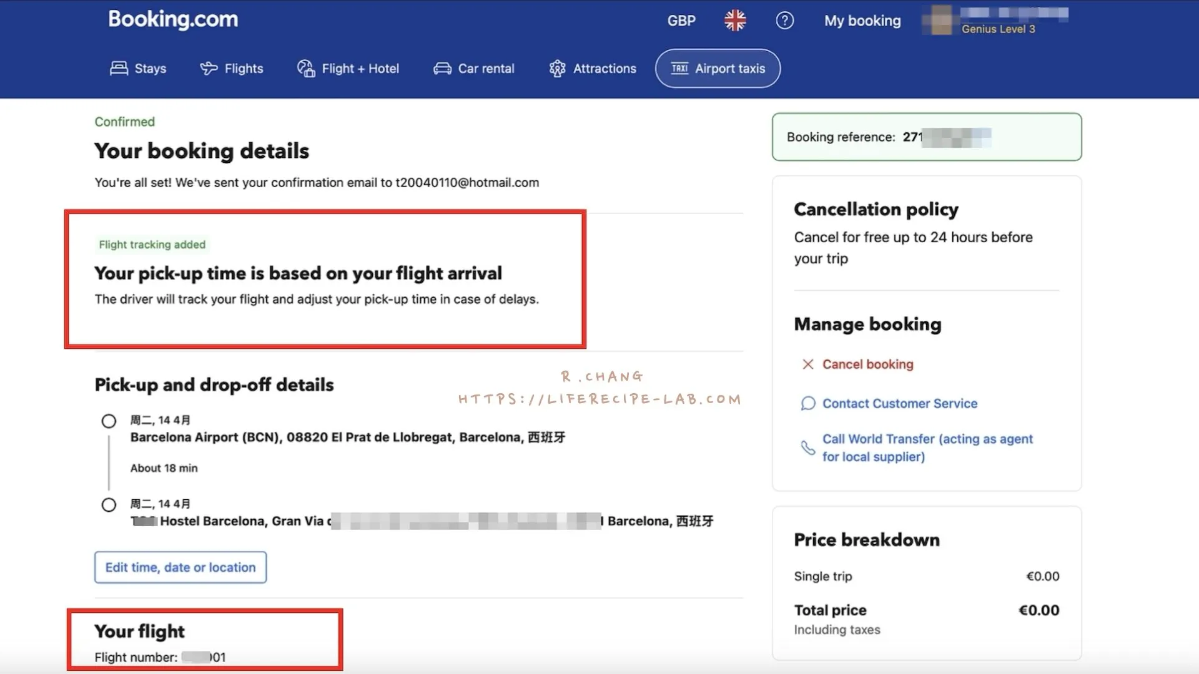Click the Hostel Barcelona drop-off address

(x=422, y=521)
